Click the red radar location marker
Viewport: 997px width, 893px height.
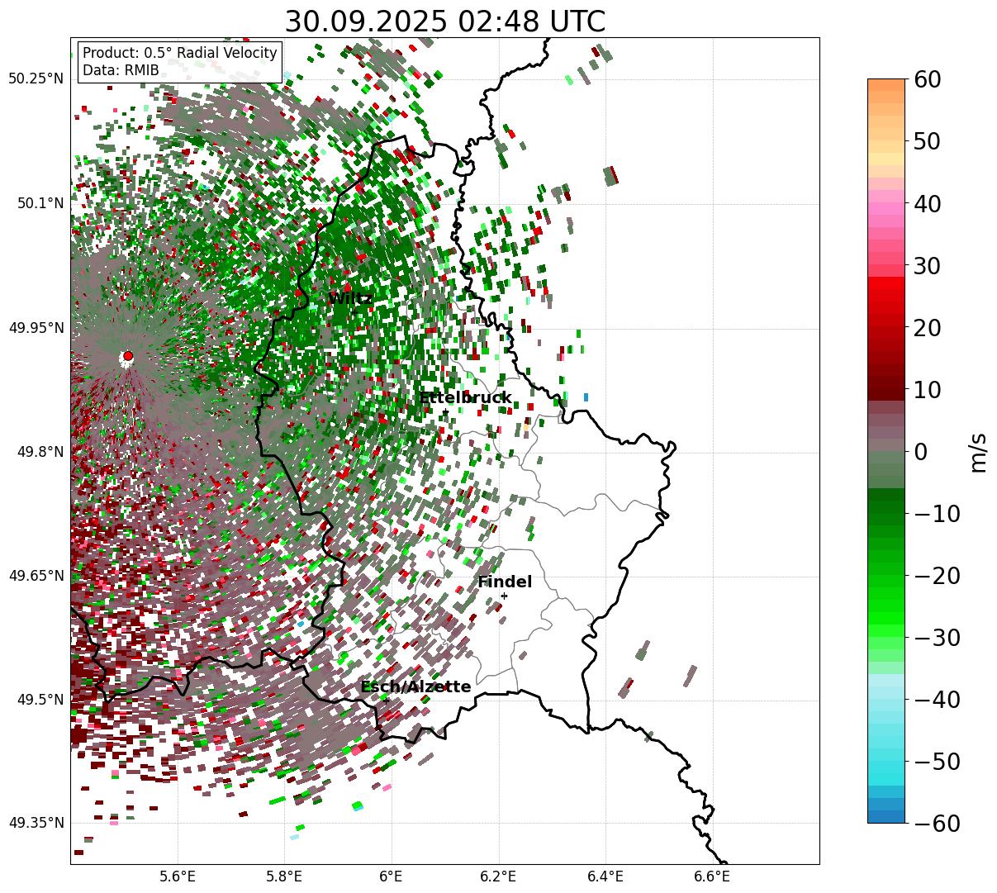(128, 356)
